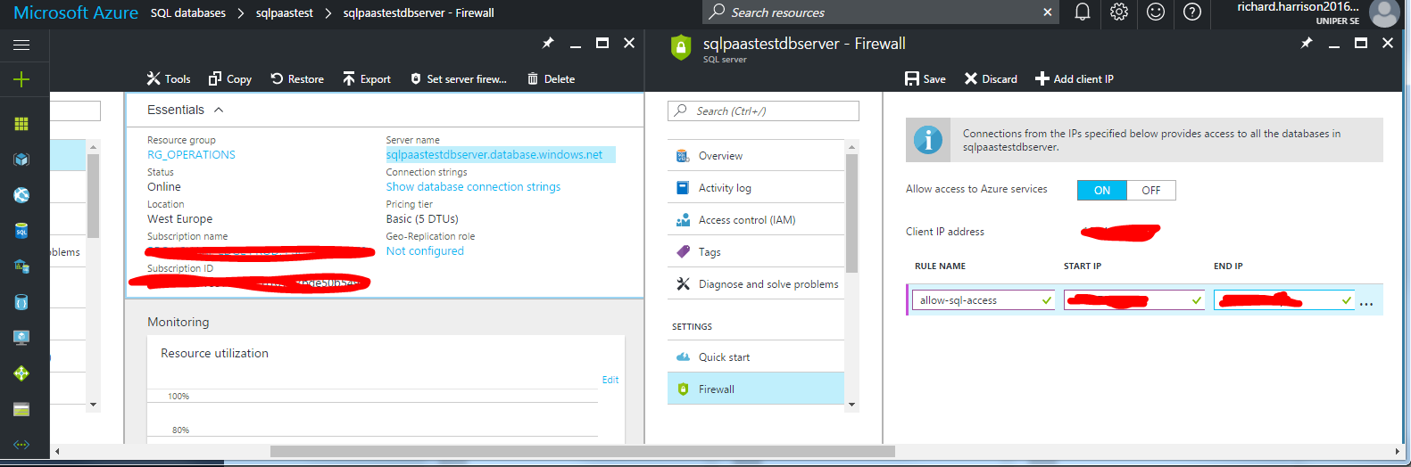Collapse the Essentials section
Image resolution: width=1411 pixels, height=467 pixels.
coord(219,110)
